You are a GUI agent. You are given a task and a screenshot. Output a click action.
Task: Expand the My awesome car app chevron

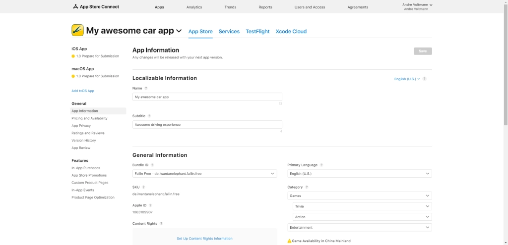point(179,31)
